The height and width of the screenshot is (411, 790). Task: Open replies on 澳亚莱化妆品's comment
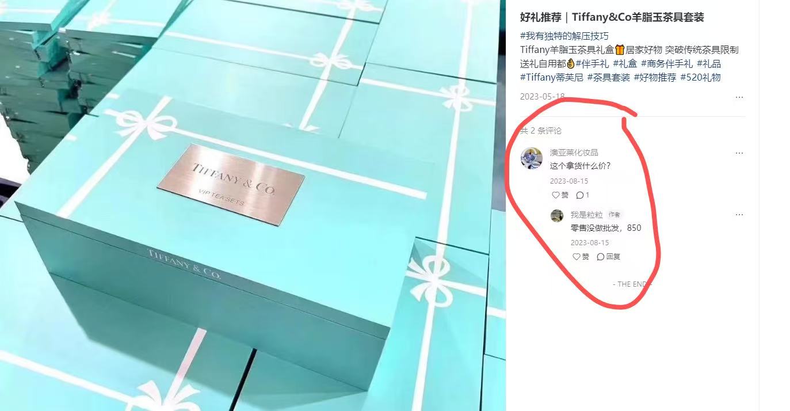(x=583, y=195)
